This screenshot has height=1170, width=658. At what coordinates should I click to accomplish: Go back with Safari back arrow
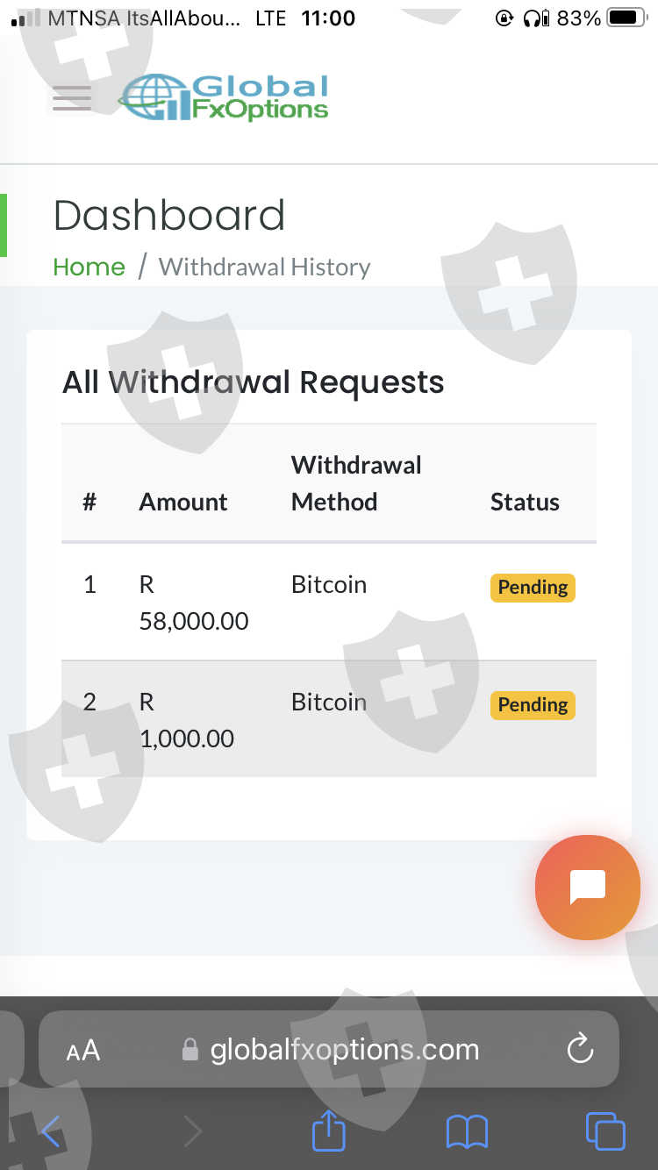click(51, 1131)
